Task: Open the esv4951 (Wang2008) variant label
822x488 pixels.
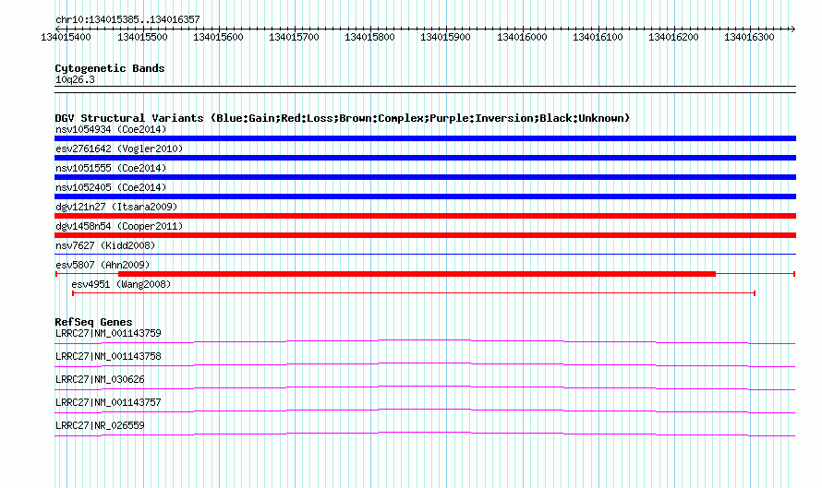Action: [121, 284]
